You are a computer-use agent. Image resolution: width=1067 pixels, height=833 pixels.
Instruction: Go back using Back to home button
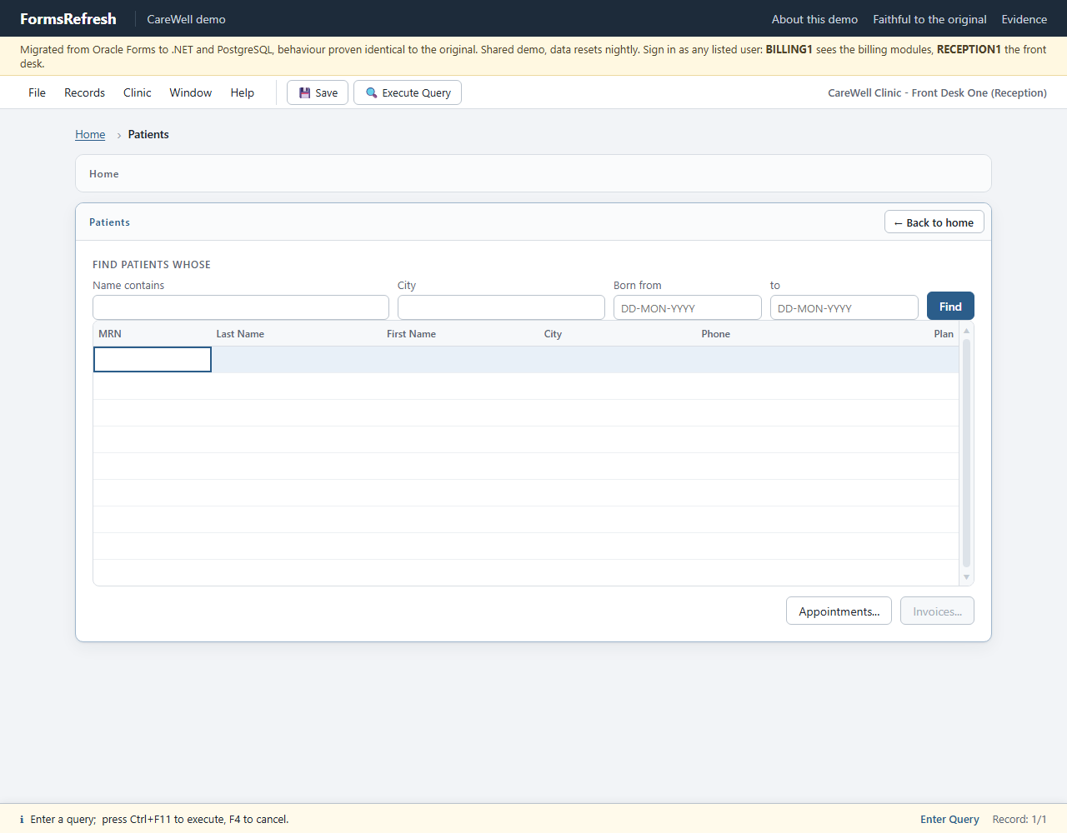pyautogui.click(x=934, y=222)
